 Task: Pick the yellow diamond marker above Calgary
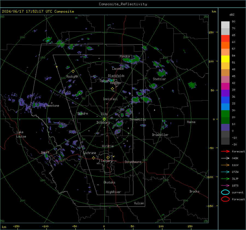click(108, 158)
